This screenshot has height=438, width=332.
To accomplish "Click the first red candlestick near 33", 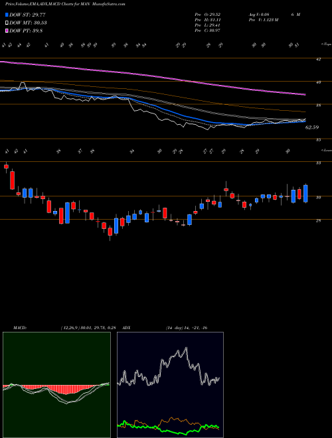I will click(6, 167).
